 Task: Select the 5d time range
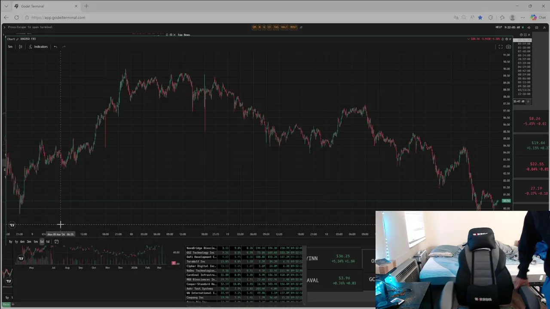(42, 242)
